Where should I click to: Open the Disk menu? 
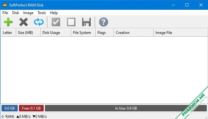point(16,13)
